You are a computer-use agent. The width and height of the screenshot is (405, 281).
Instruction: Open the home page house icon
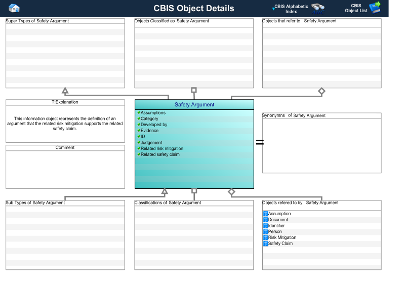pyautogui.click(x=14, y=8)
